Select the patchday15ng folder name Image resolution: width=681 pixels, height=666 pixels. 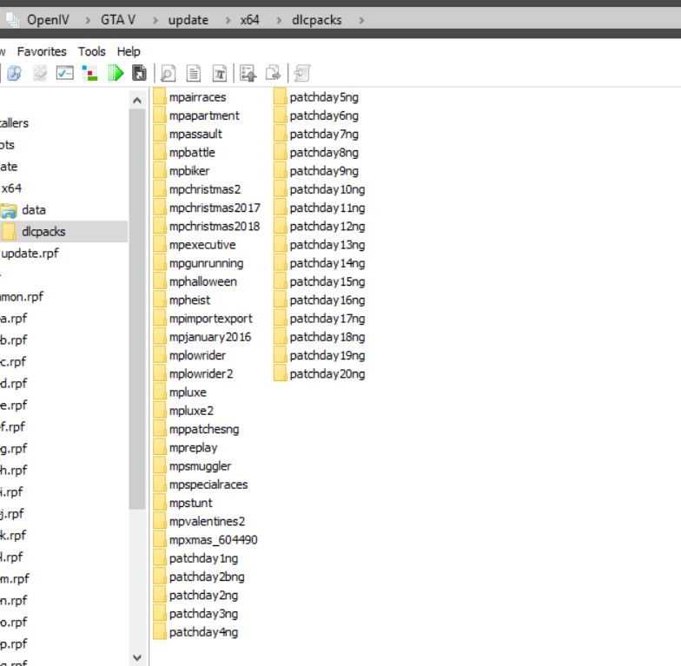[x=327, y=281]
